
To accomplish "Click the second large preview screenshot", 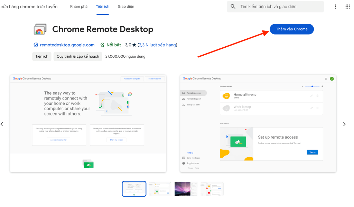I will (x=258, y=124).
